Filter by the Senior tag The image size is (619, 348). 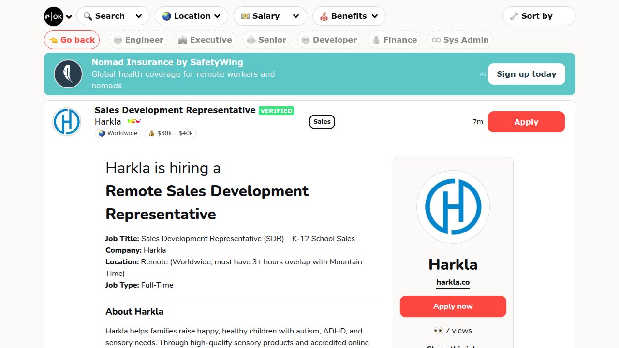tap(266, 40)
